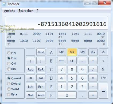Shift right with Rsh button

click(41, 87)
